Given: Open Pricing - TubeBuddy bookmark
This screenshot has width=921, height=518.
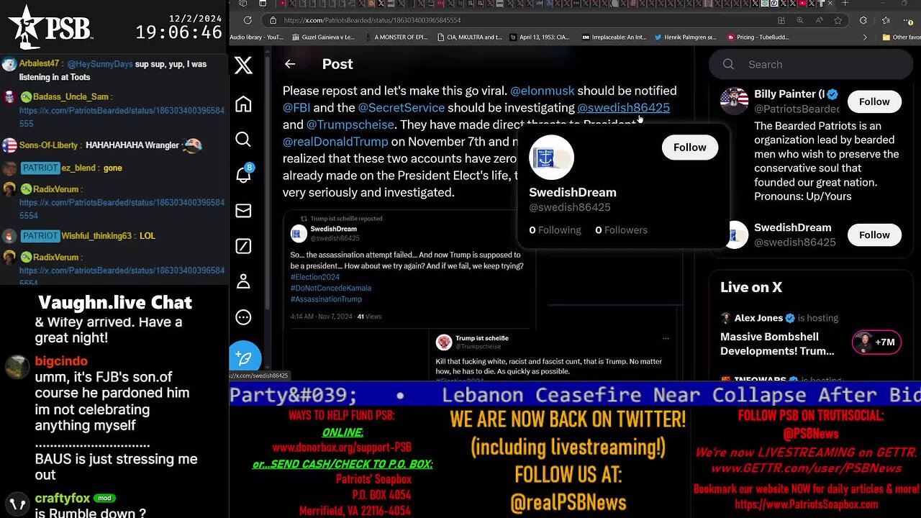Looking at the screenshot, I should click(x=758, y=37).
